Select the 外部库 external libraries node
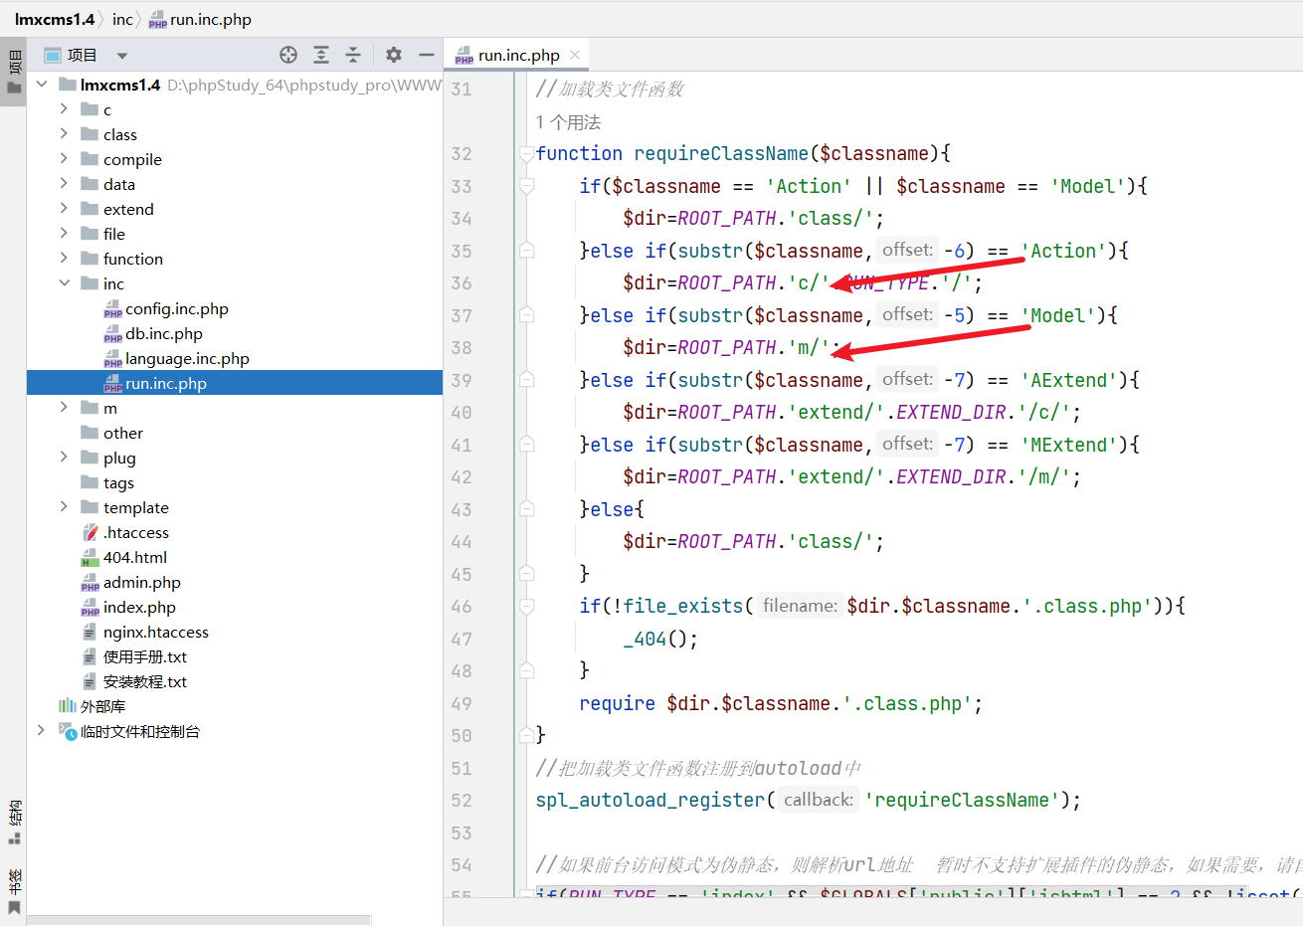 click(x=102, y=706)
